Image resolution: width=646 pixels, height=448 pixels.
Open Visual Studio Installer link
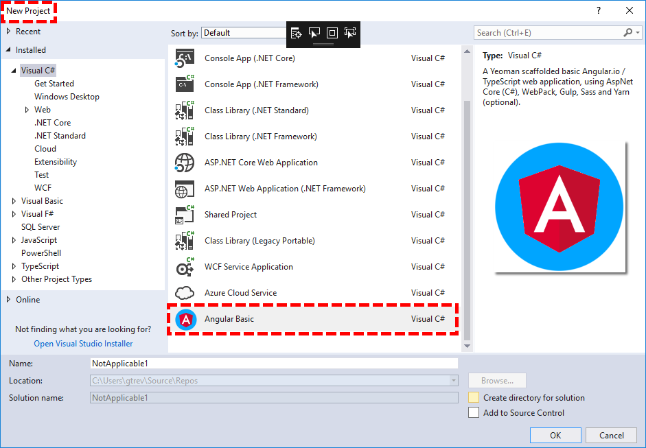pos(82,343)
